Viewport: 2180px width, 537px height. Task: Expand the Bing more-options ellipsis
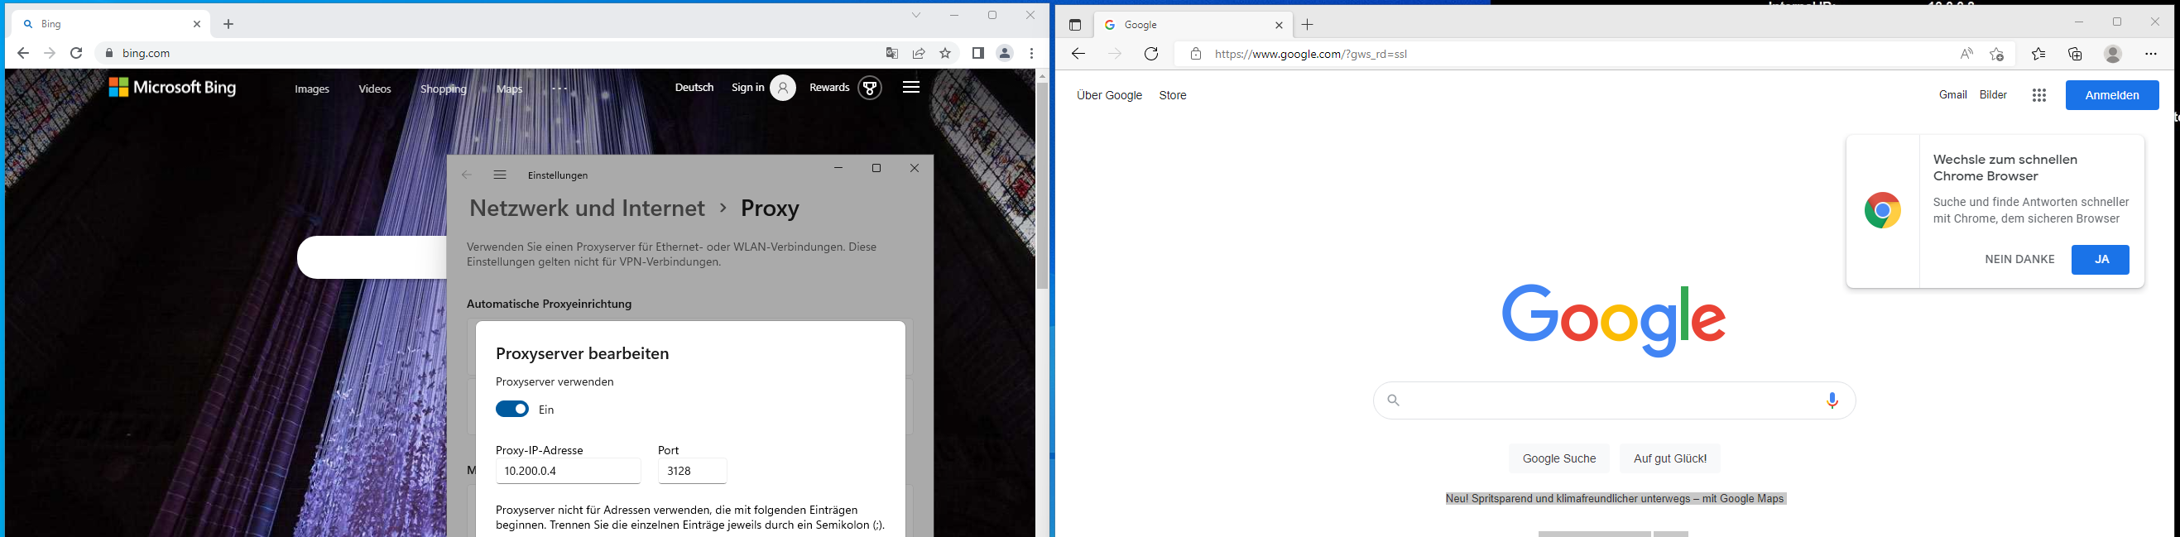coord(559,89)
